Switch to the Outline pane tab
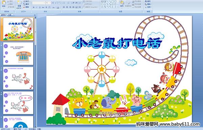Image resolution: width=203 pixels, height=130 pixels. (x=9, y=15)
